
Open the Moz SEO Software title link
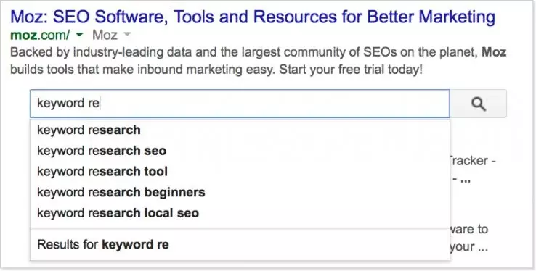point(253,17)
